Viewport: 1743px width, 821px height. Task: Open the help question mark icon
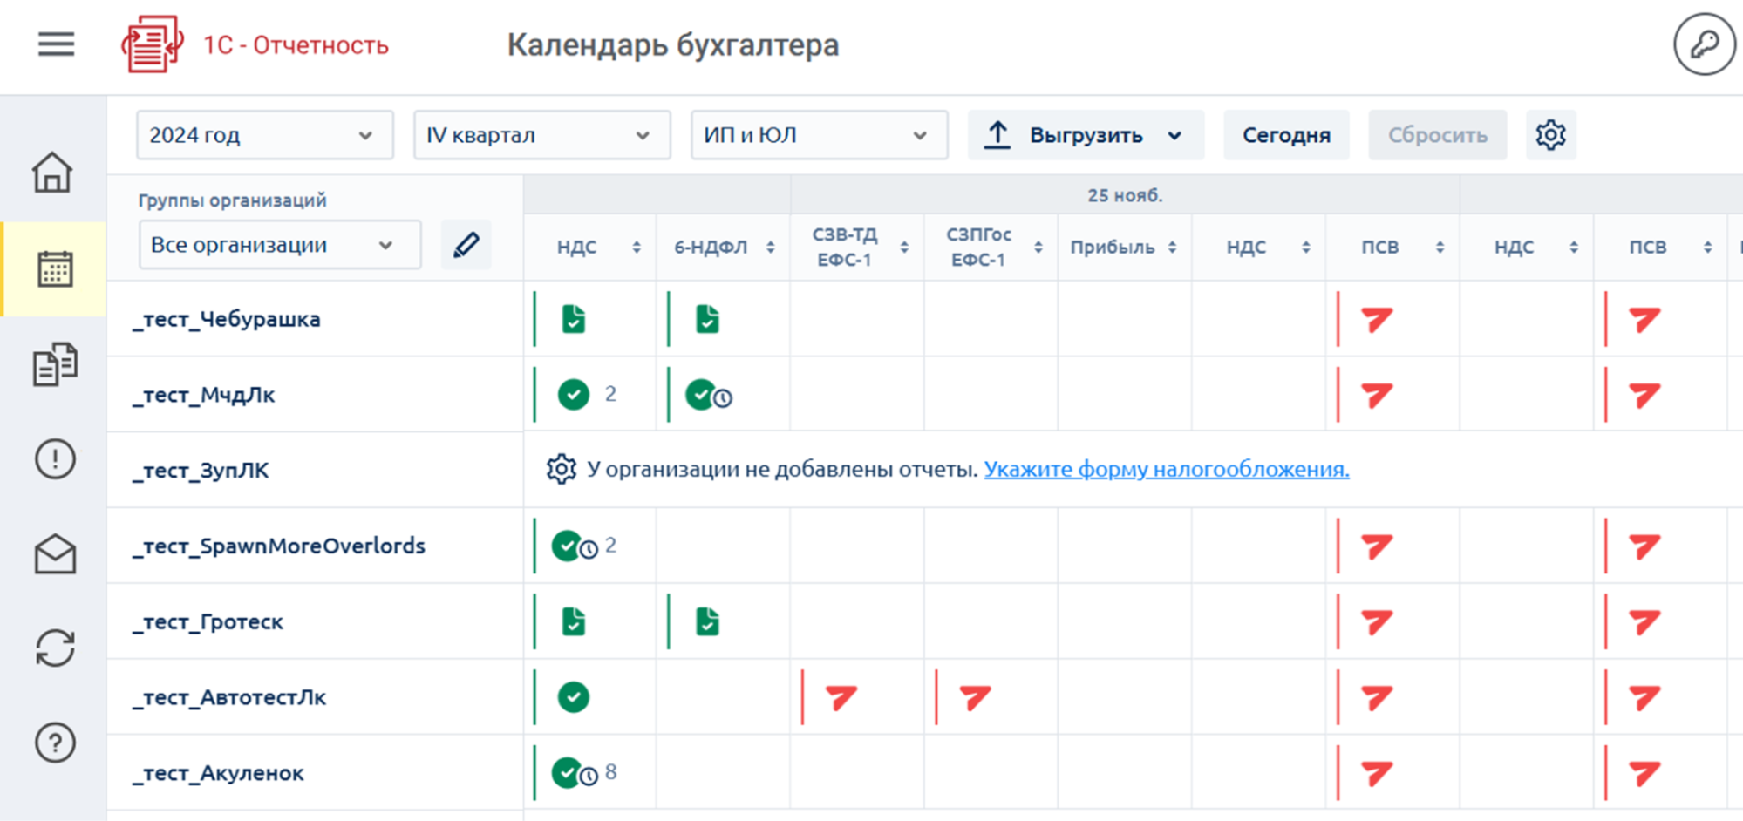click(x=55, y=743)
